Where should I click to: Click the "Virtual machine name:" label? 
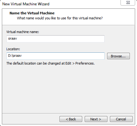(x=23, y=32)
